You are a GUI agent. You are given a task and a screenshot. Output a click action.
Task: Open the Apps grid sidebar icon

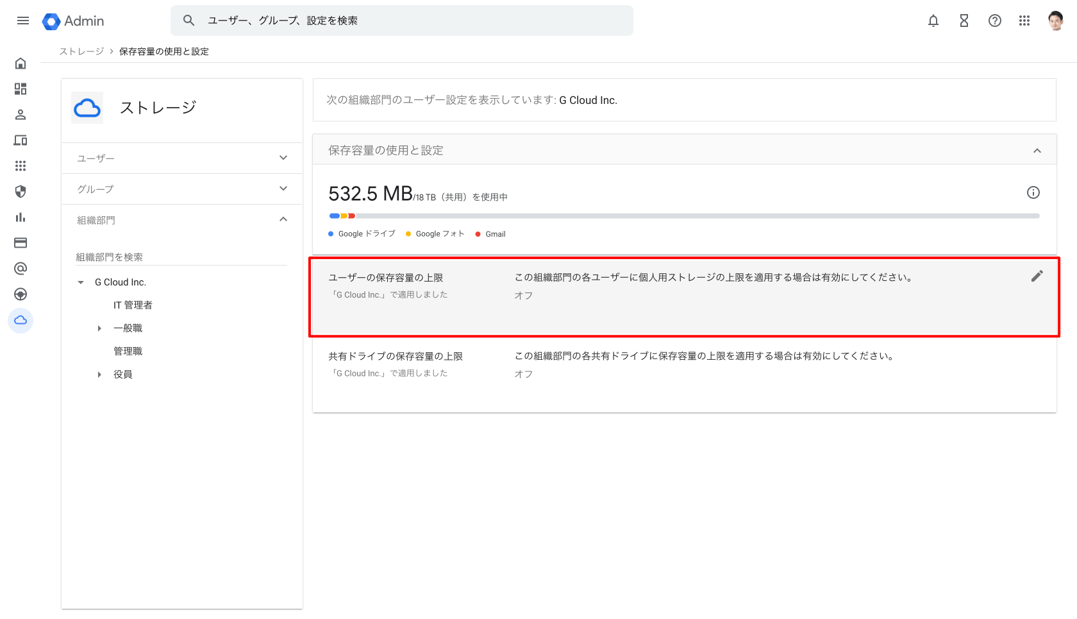coord(21,166)
